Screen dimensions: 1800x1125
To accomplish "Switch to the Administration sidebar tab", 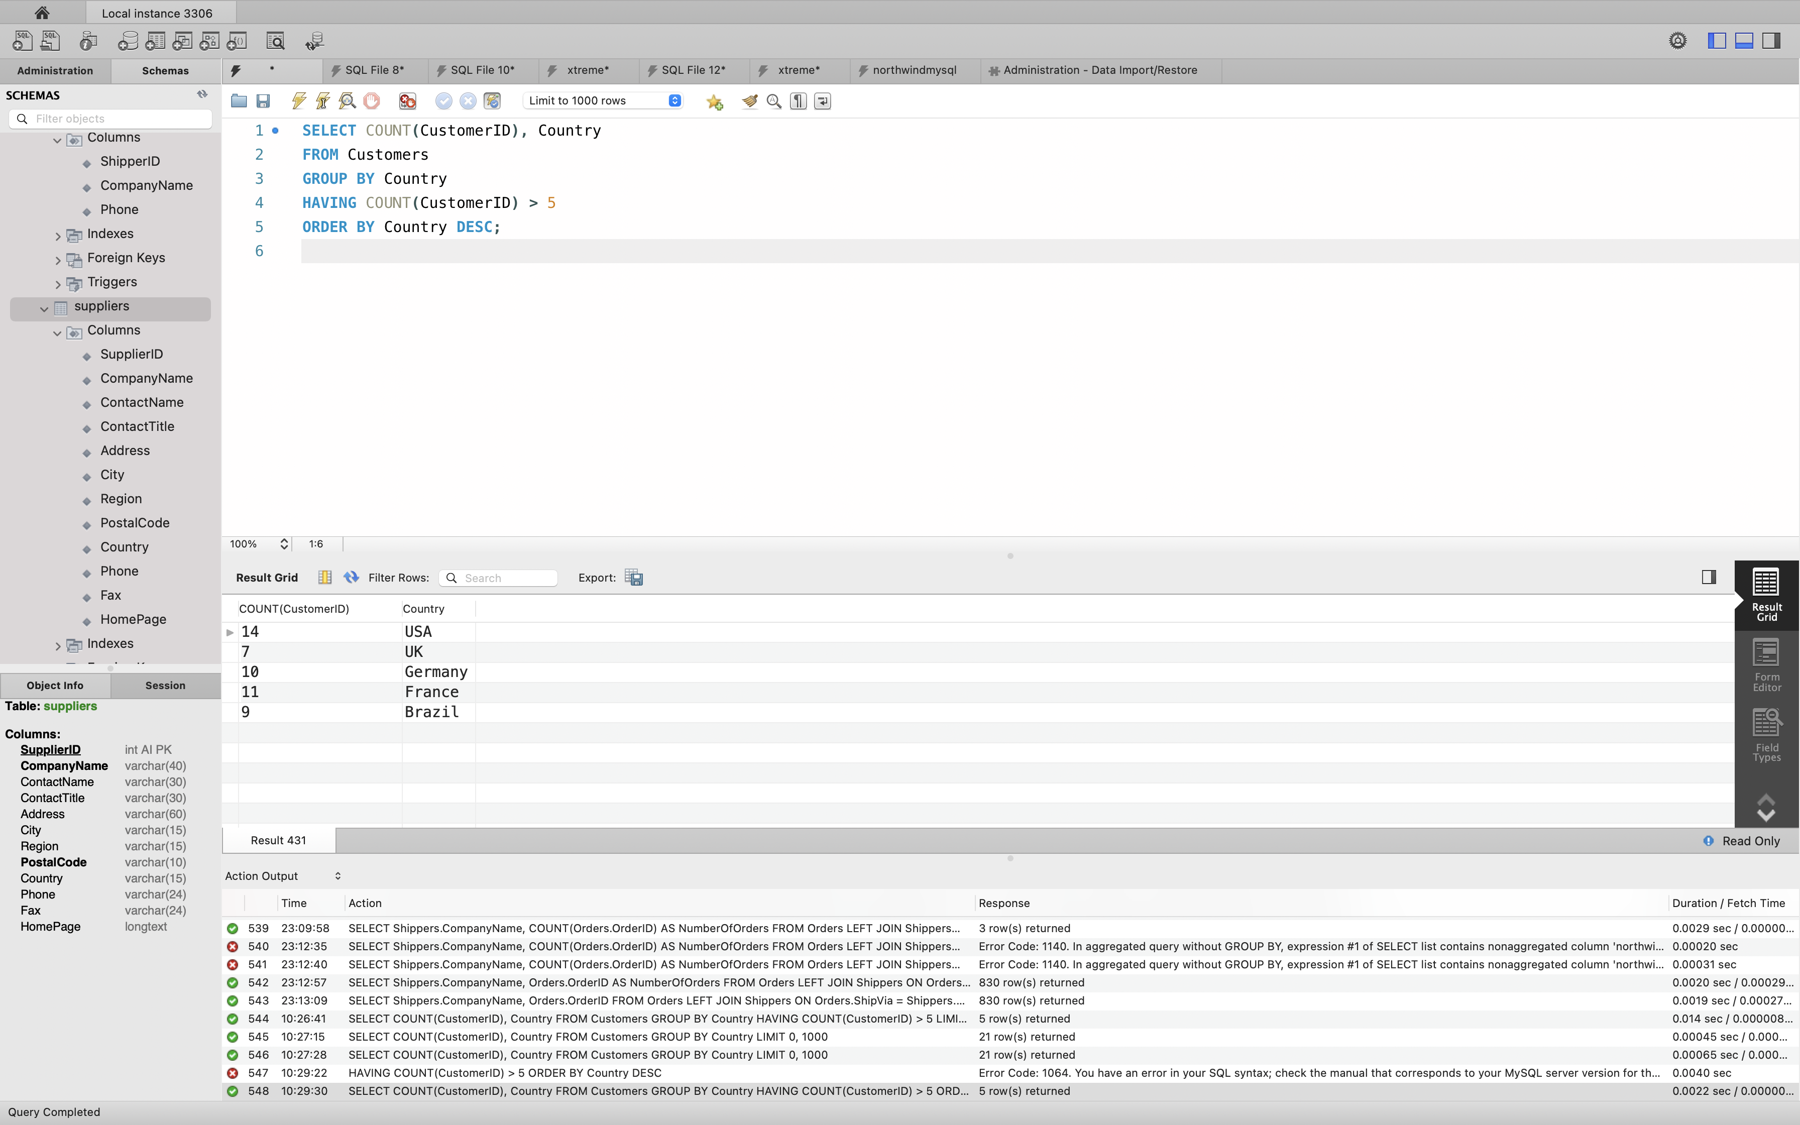I will tap(55, 71).
